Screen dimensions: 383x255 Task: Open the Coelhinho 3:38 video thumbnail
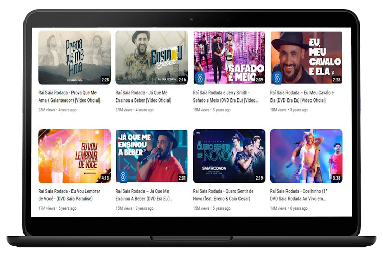(306, 156)
